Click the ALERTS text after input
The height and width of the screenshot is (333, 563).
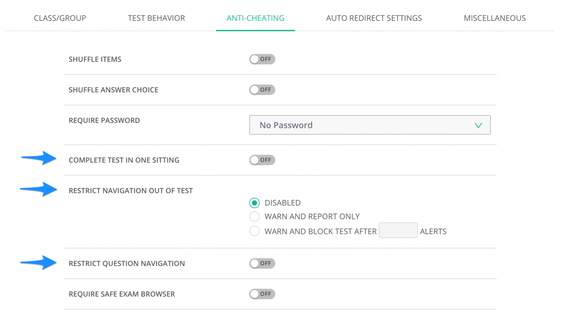(x=433, y=232)
